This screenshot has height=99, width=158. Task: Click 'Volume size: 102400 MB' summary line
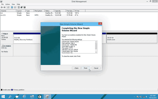point(70,45)
